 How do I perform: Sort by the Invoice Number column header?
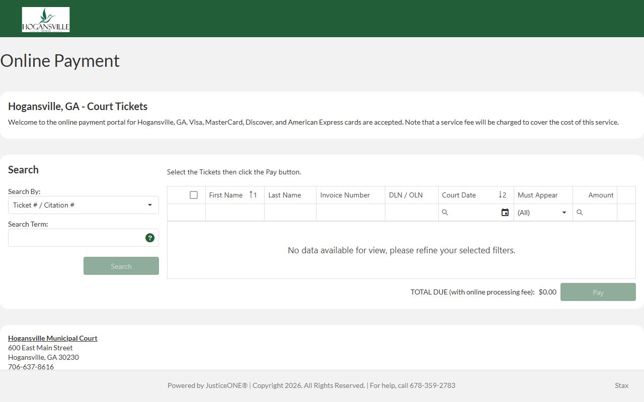pyautogui.click(x=345, y=195)
